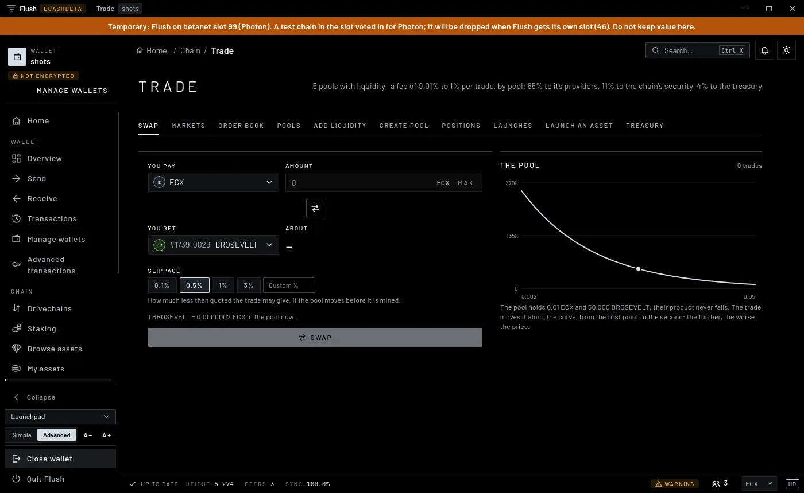
Task: Select 0.1% slippage
Action: tap(162, 285)
